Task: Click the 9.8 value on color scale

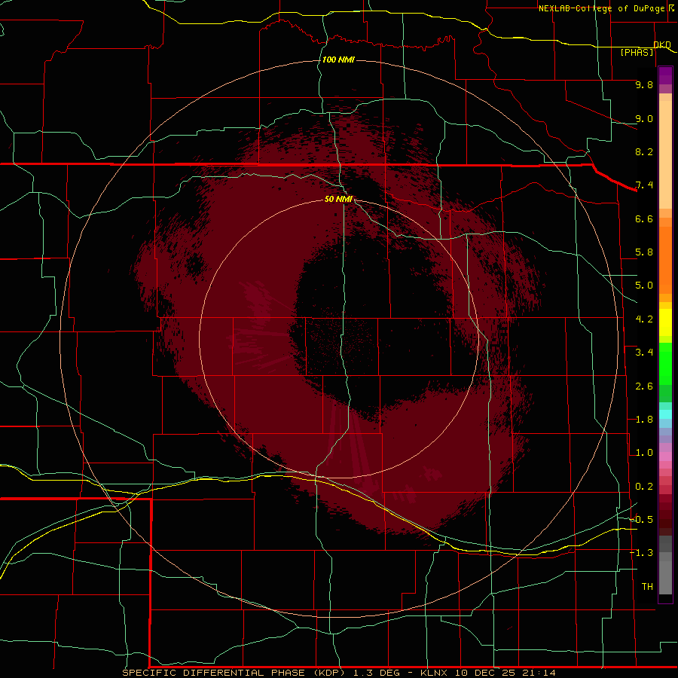Action: click(x=644, y=84)
